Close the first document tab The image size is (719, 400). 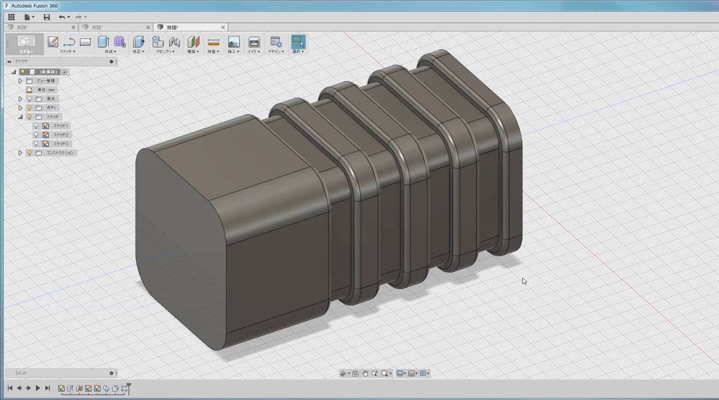pyautogui.click(x=73, y=27)
